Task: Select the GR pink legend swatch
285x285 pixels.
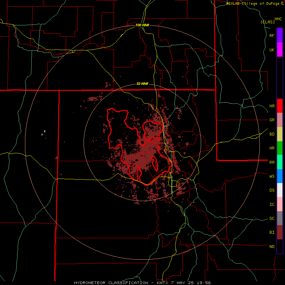Action: 280,120
